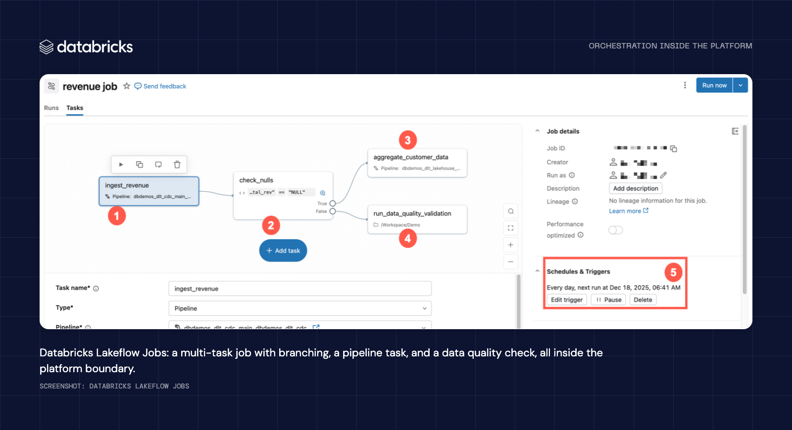
Task: Click the task panel vertical scrollbar
Action: coord(519,301)
